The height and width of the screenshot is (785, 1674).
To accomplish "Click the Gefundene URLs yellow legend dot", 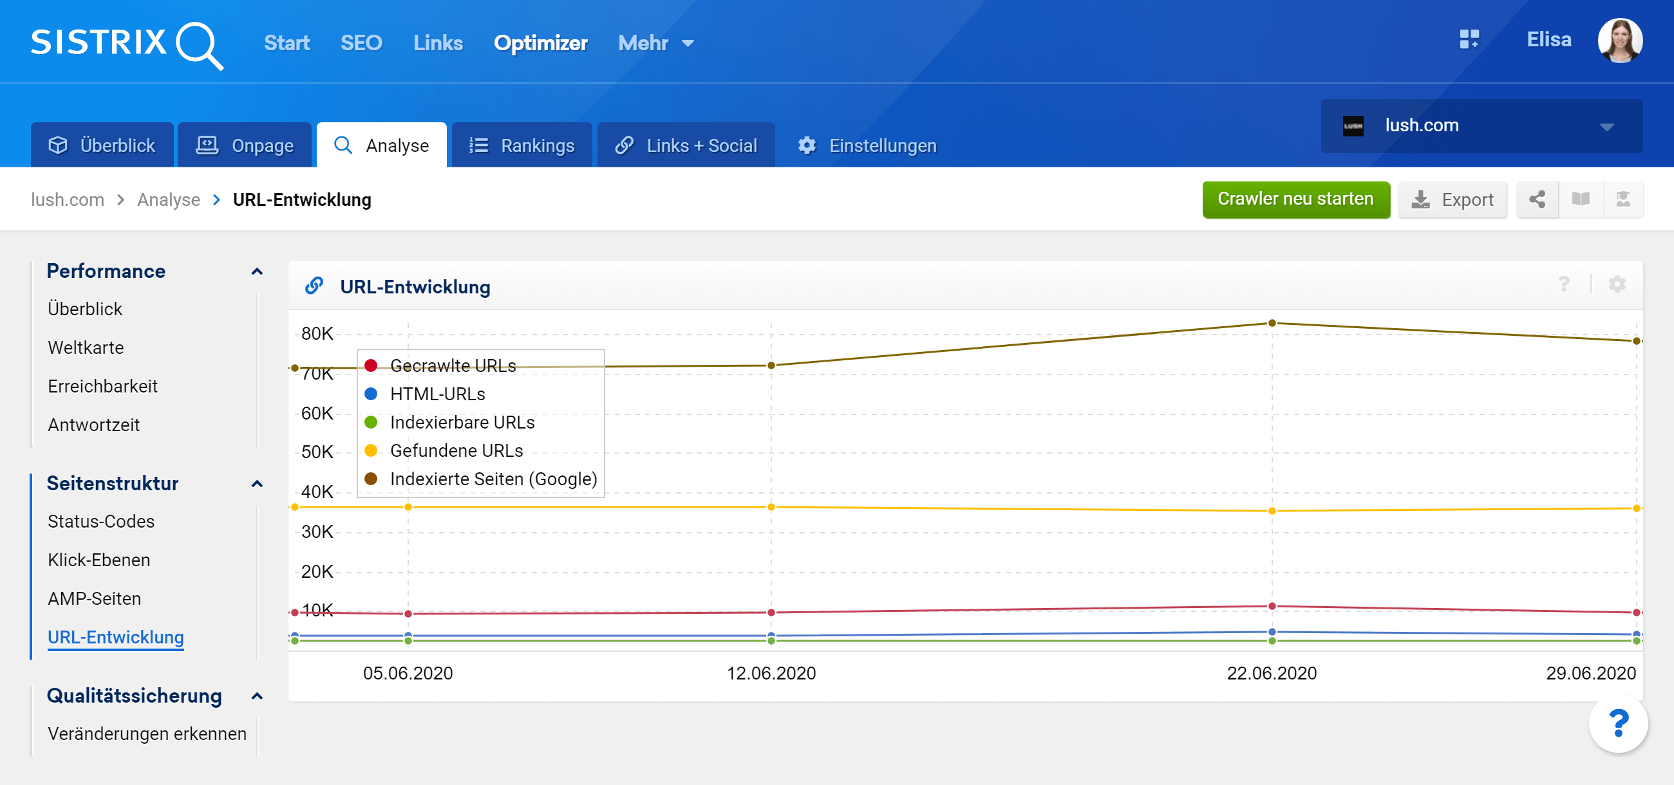I will 371,450.
